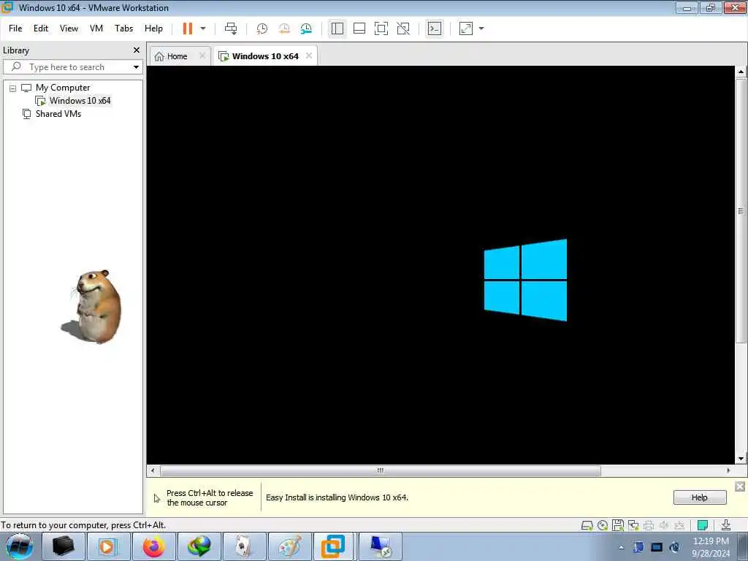Enter full screen mode icon

381,28
